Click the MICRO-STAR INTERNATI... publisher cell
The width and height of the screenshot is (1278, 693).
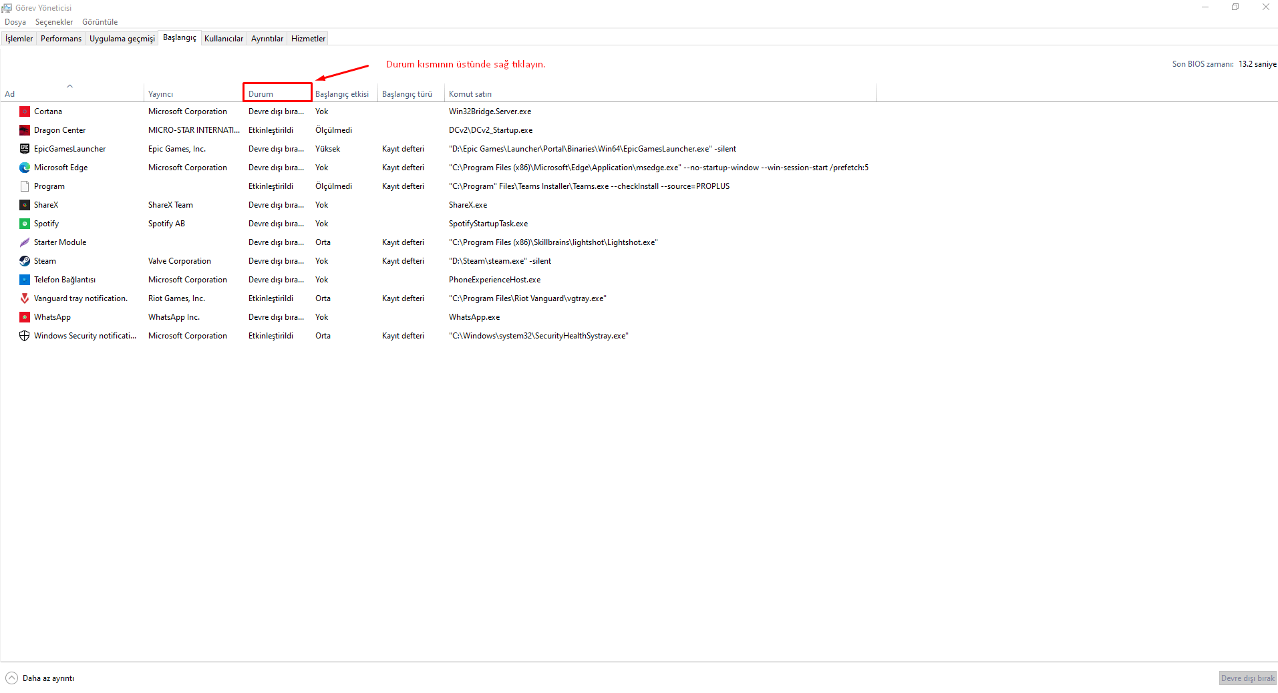click(x=194, y=130)
